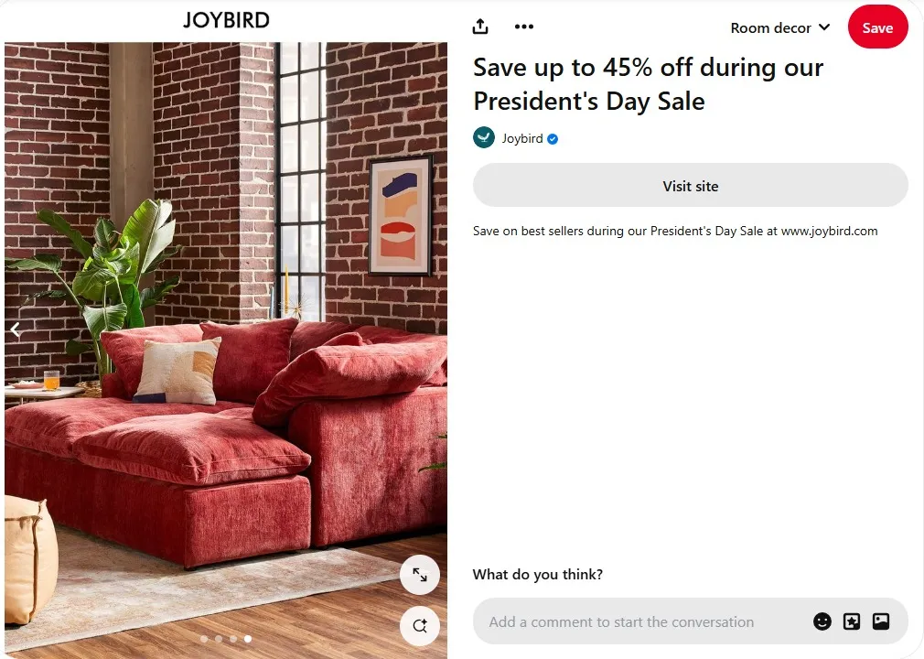Viewport: 924px width, 659px height.
Task: Click the comment input field
Action: point(640,621)
